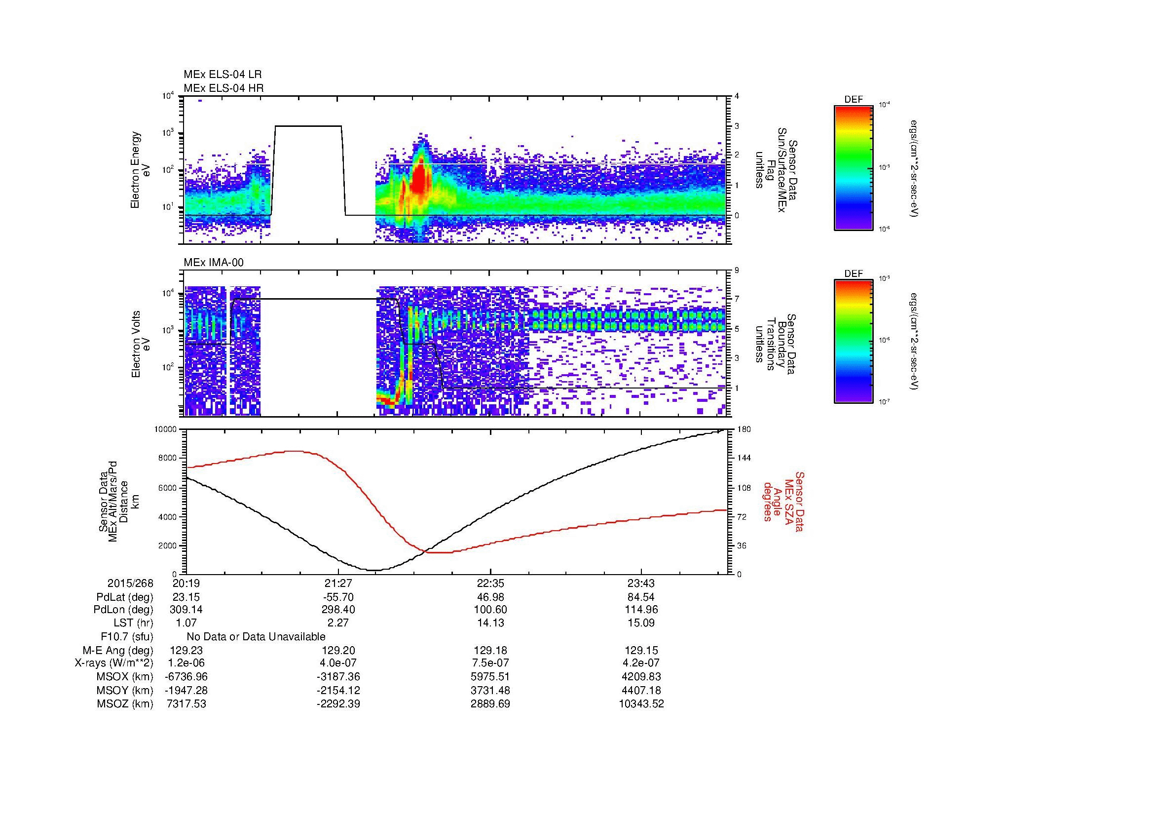
Task: Click the MSOY value '-1947.28'
Action: click(x=186, y=690)
